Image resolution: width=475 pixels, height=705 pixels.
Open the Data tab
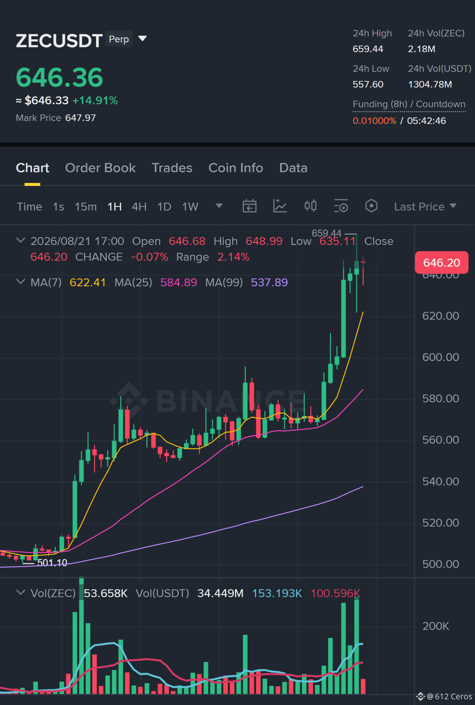click(293, 168)
